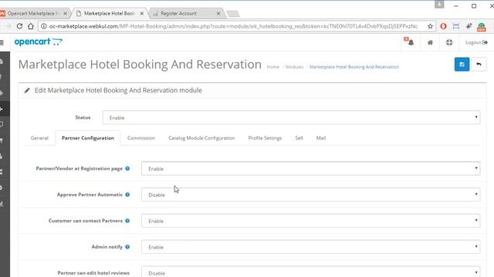
Task: Switch to the Commission tab
Action: tap(141, 138)
